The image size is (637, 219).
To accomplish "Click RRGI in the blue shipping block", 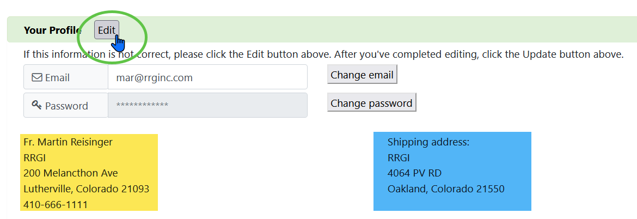I will (x=399, y=158).
